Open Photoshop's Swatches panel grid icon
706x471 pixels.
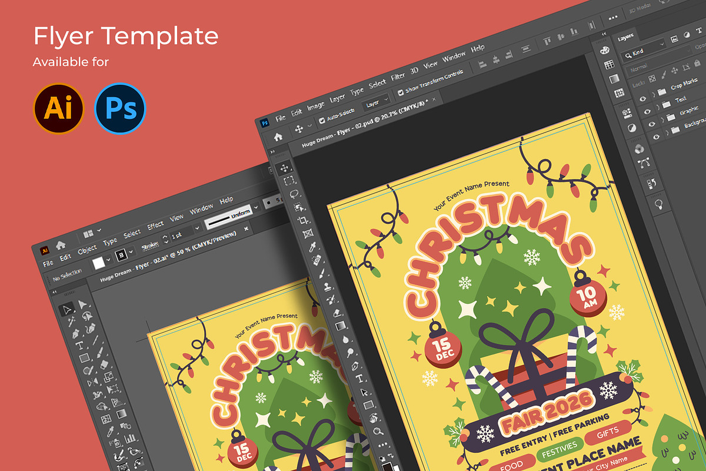(x=610, y=64)
